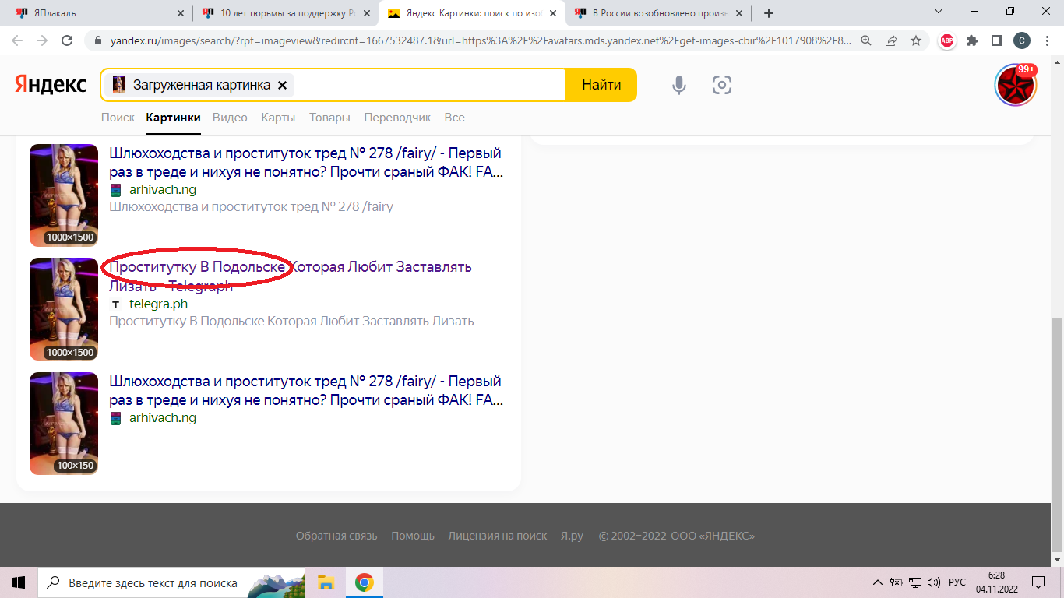
Task: Check the battery status icon in tray
Action: pyautogui.click(x=897, y=582)
